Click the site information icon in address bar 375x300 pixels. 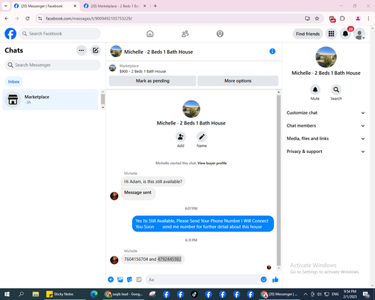(x=40, y=18)
